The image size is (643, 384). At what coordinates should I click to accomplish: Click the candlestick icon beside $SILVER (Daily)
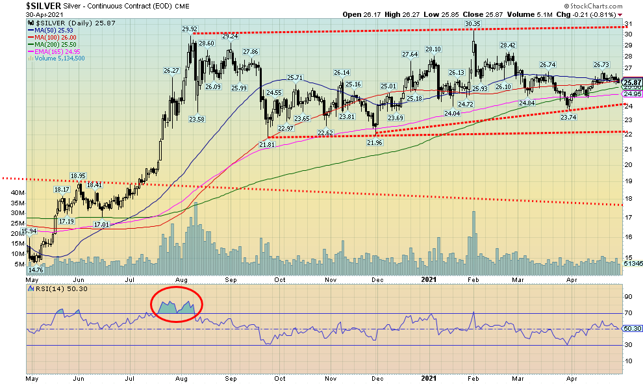pos(30,23)
